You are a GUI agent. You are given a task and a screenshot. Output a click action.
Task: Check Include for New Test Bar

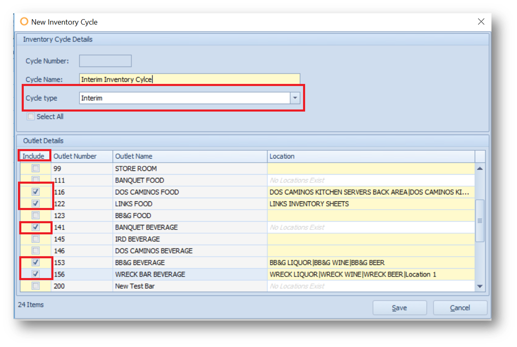(x=36, y=286)
